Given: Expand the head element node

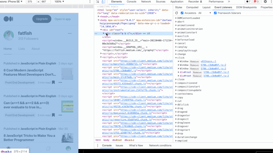Looking at the screenshot, I should point(98,16).
